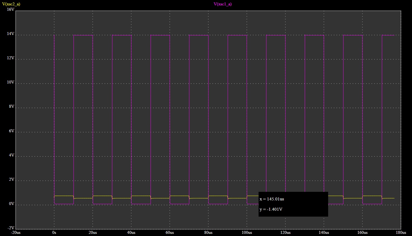Click the 20us time axis label
This screenshot has width=412, height=236.
click(93, 232)
